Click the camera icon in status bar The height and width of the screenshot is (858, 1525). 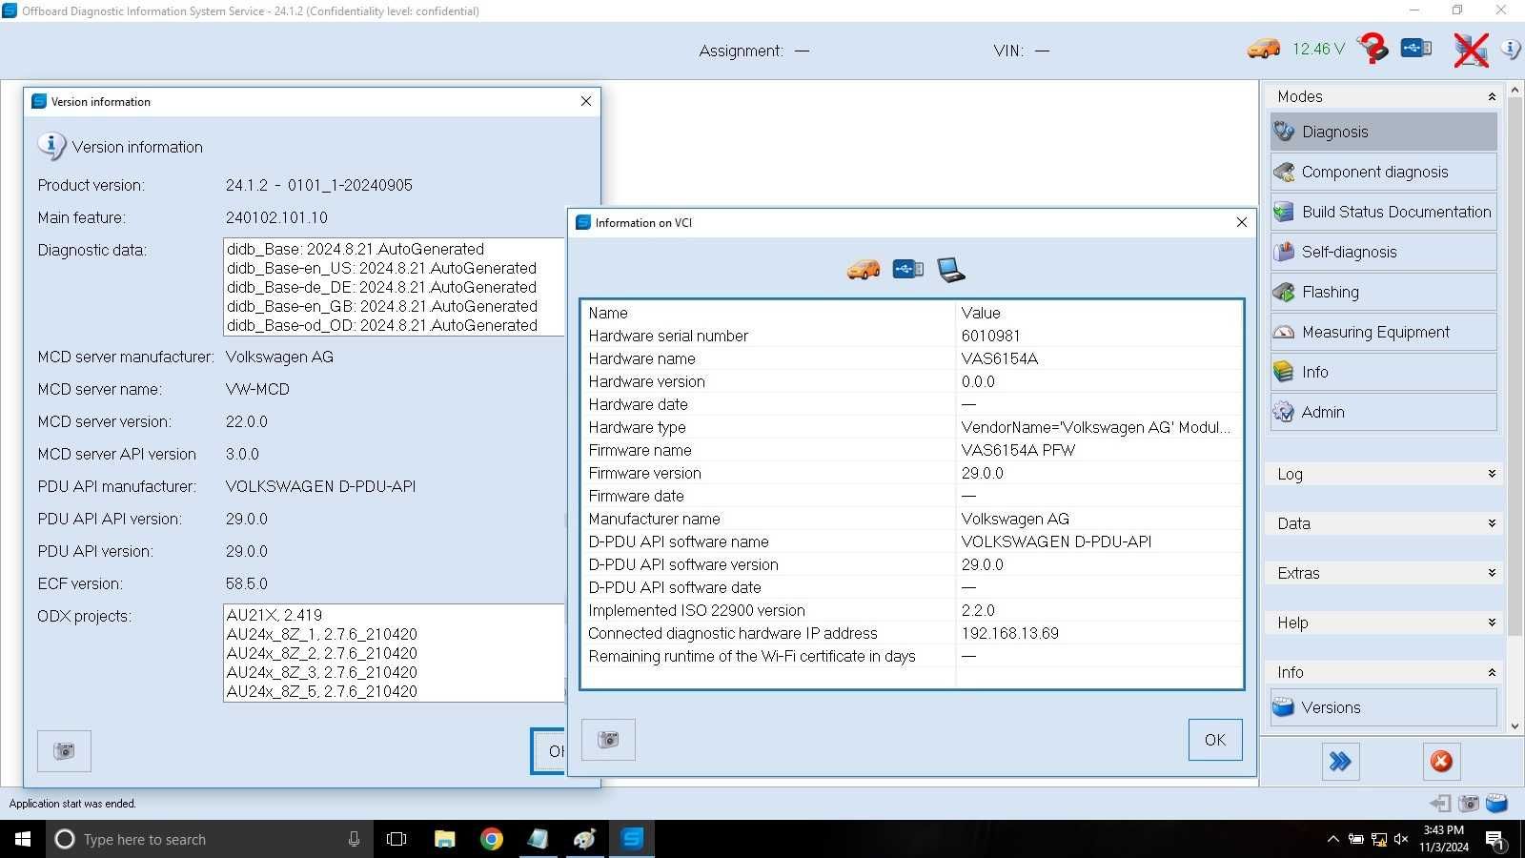pyautogui.click(x=1469, y=804)
